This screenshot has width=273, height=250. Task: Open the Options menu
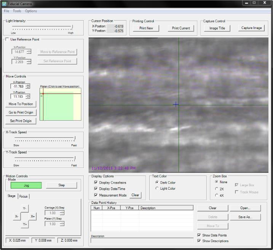coord(31,11)
